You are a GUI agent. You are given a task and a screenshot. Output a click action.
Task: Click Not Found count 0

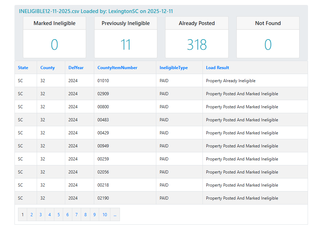[268, 44]
